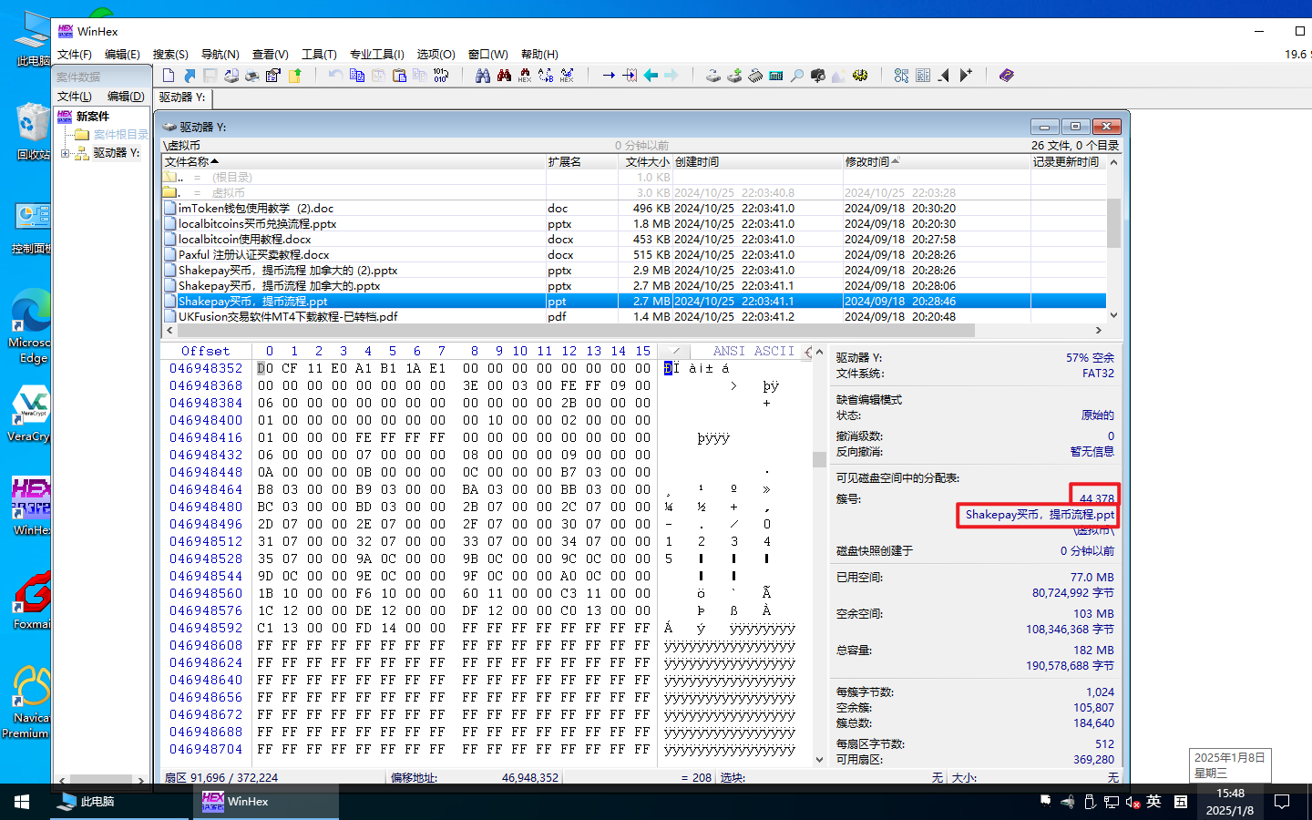Click the yellow gear options icon

(860, 76)
